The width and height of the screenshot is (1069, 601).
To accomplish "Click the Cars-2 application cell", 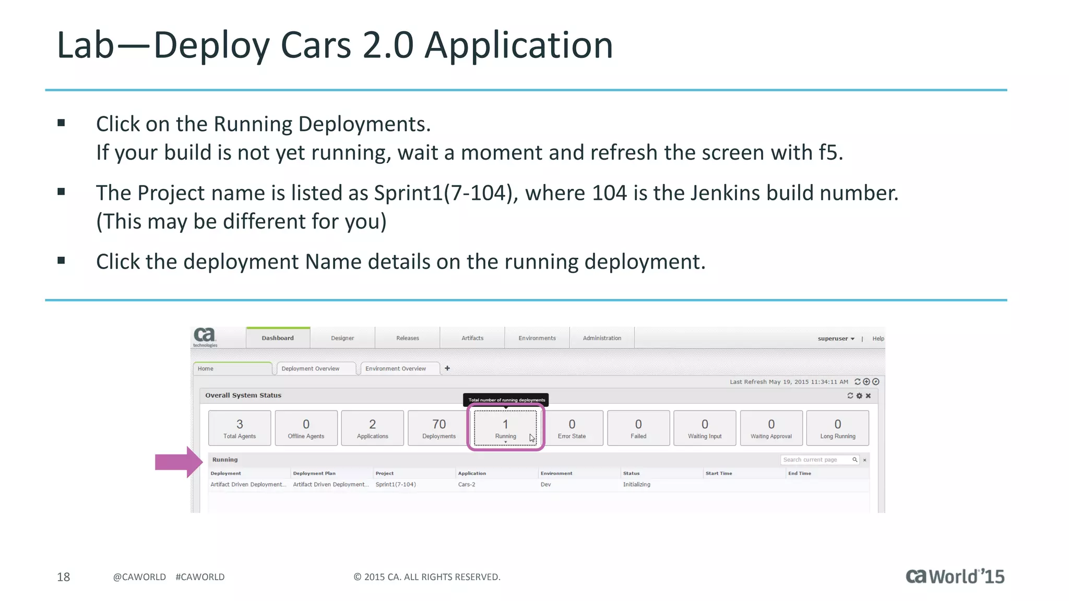I will point(467,485).
